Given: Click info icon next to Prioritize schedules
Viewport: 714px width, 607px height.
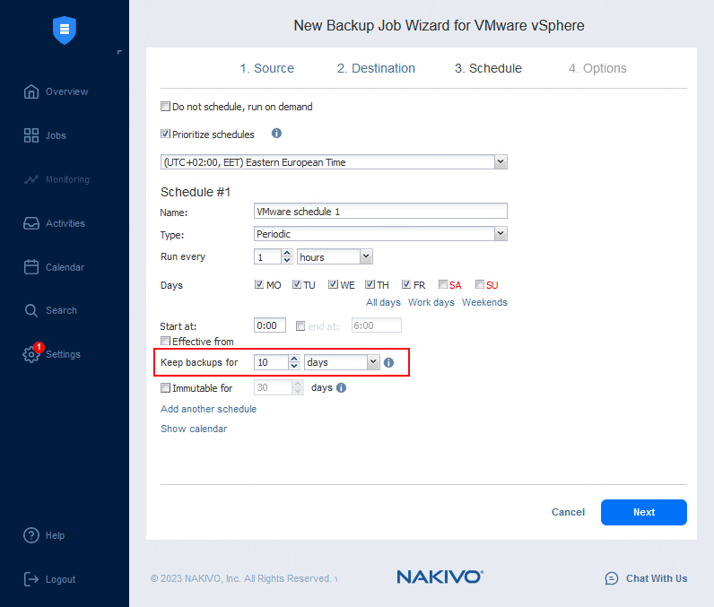Looking at the screenshot, I should tap(276, 134).
